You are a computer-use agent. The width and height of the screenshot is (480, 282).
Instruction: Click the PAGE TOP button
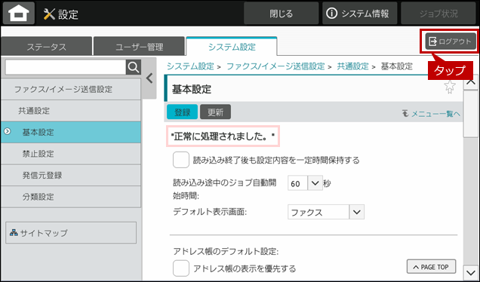pyautogui.click(x=431, y=267)
